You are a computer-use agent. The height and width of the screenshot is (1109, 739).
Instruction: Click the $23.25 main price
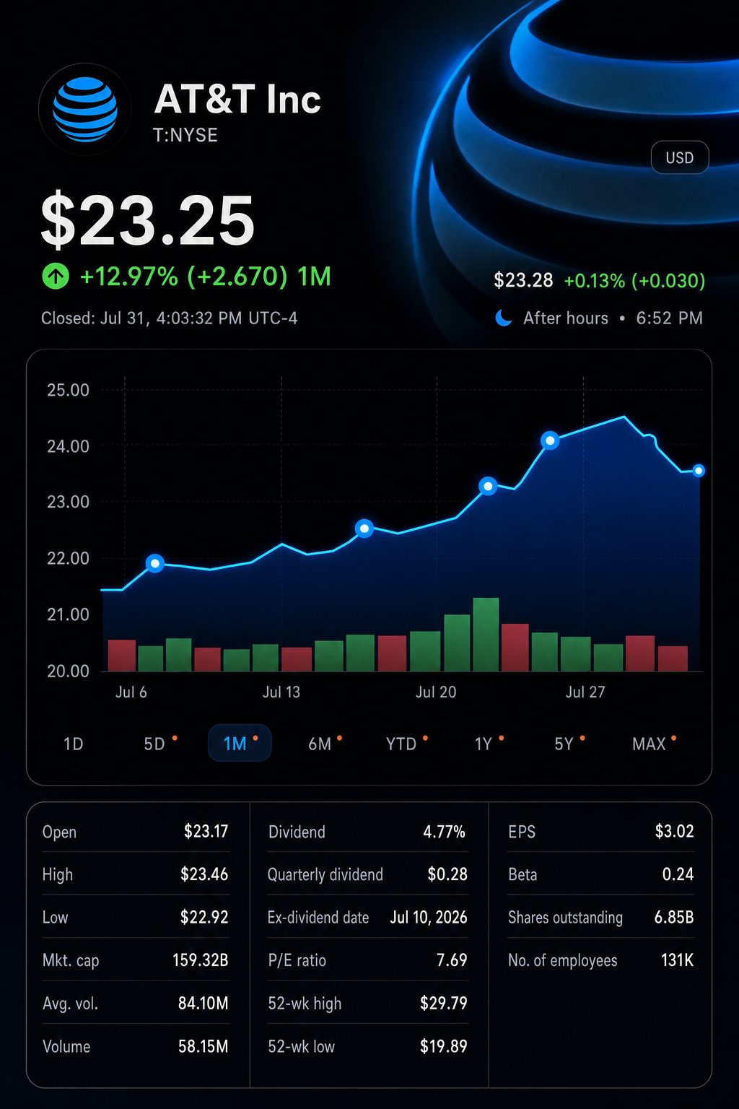[148, 220]
